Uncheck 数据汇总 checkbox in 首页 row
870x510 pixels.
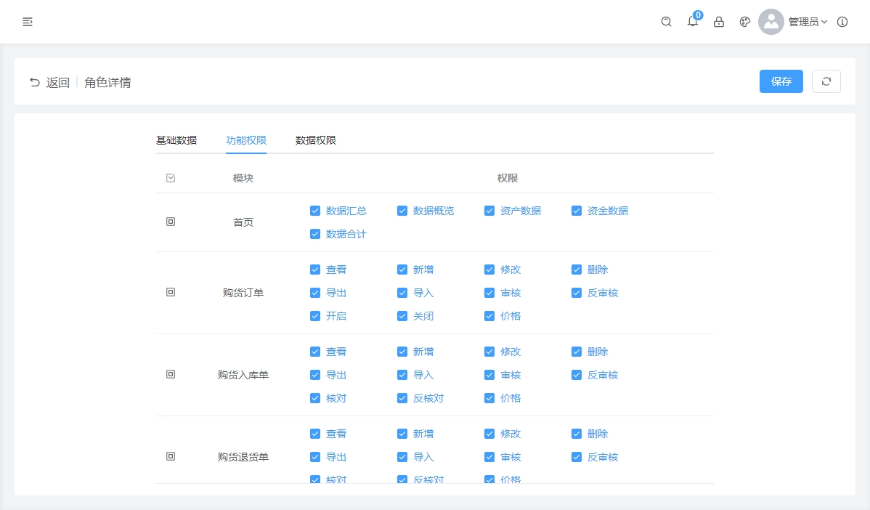315,211
